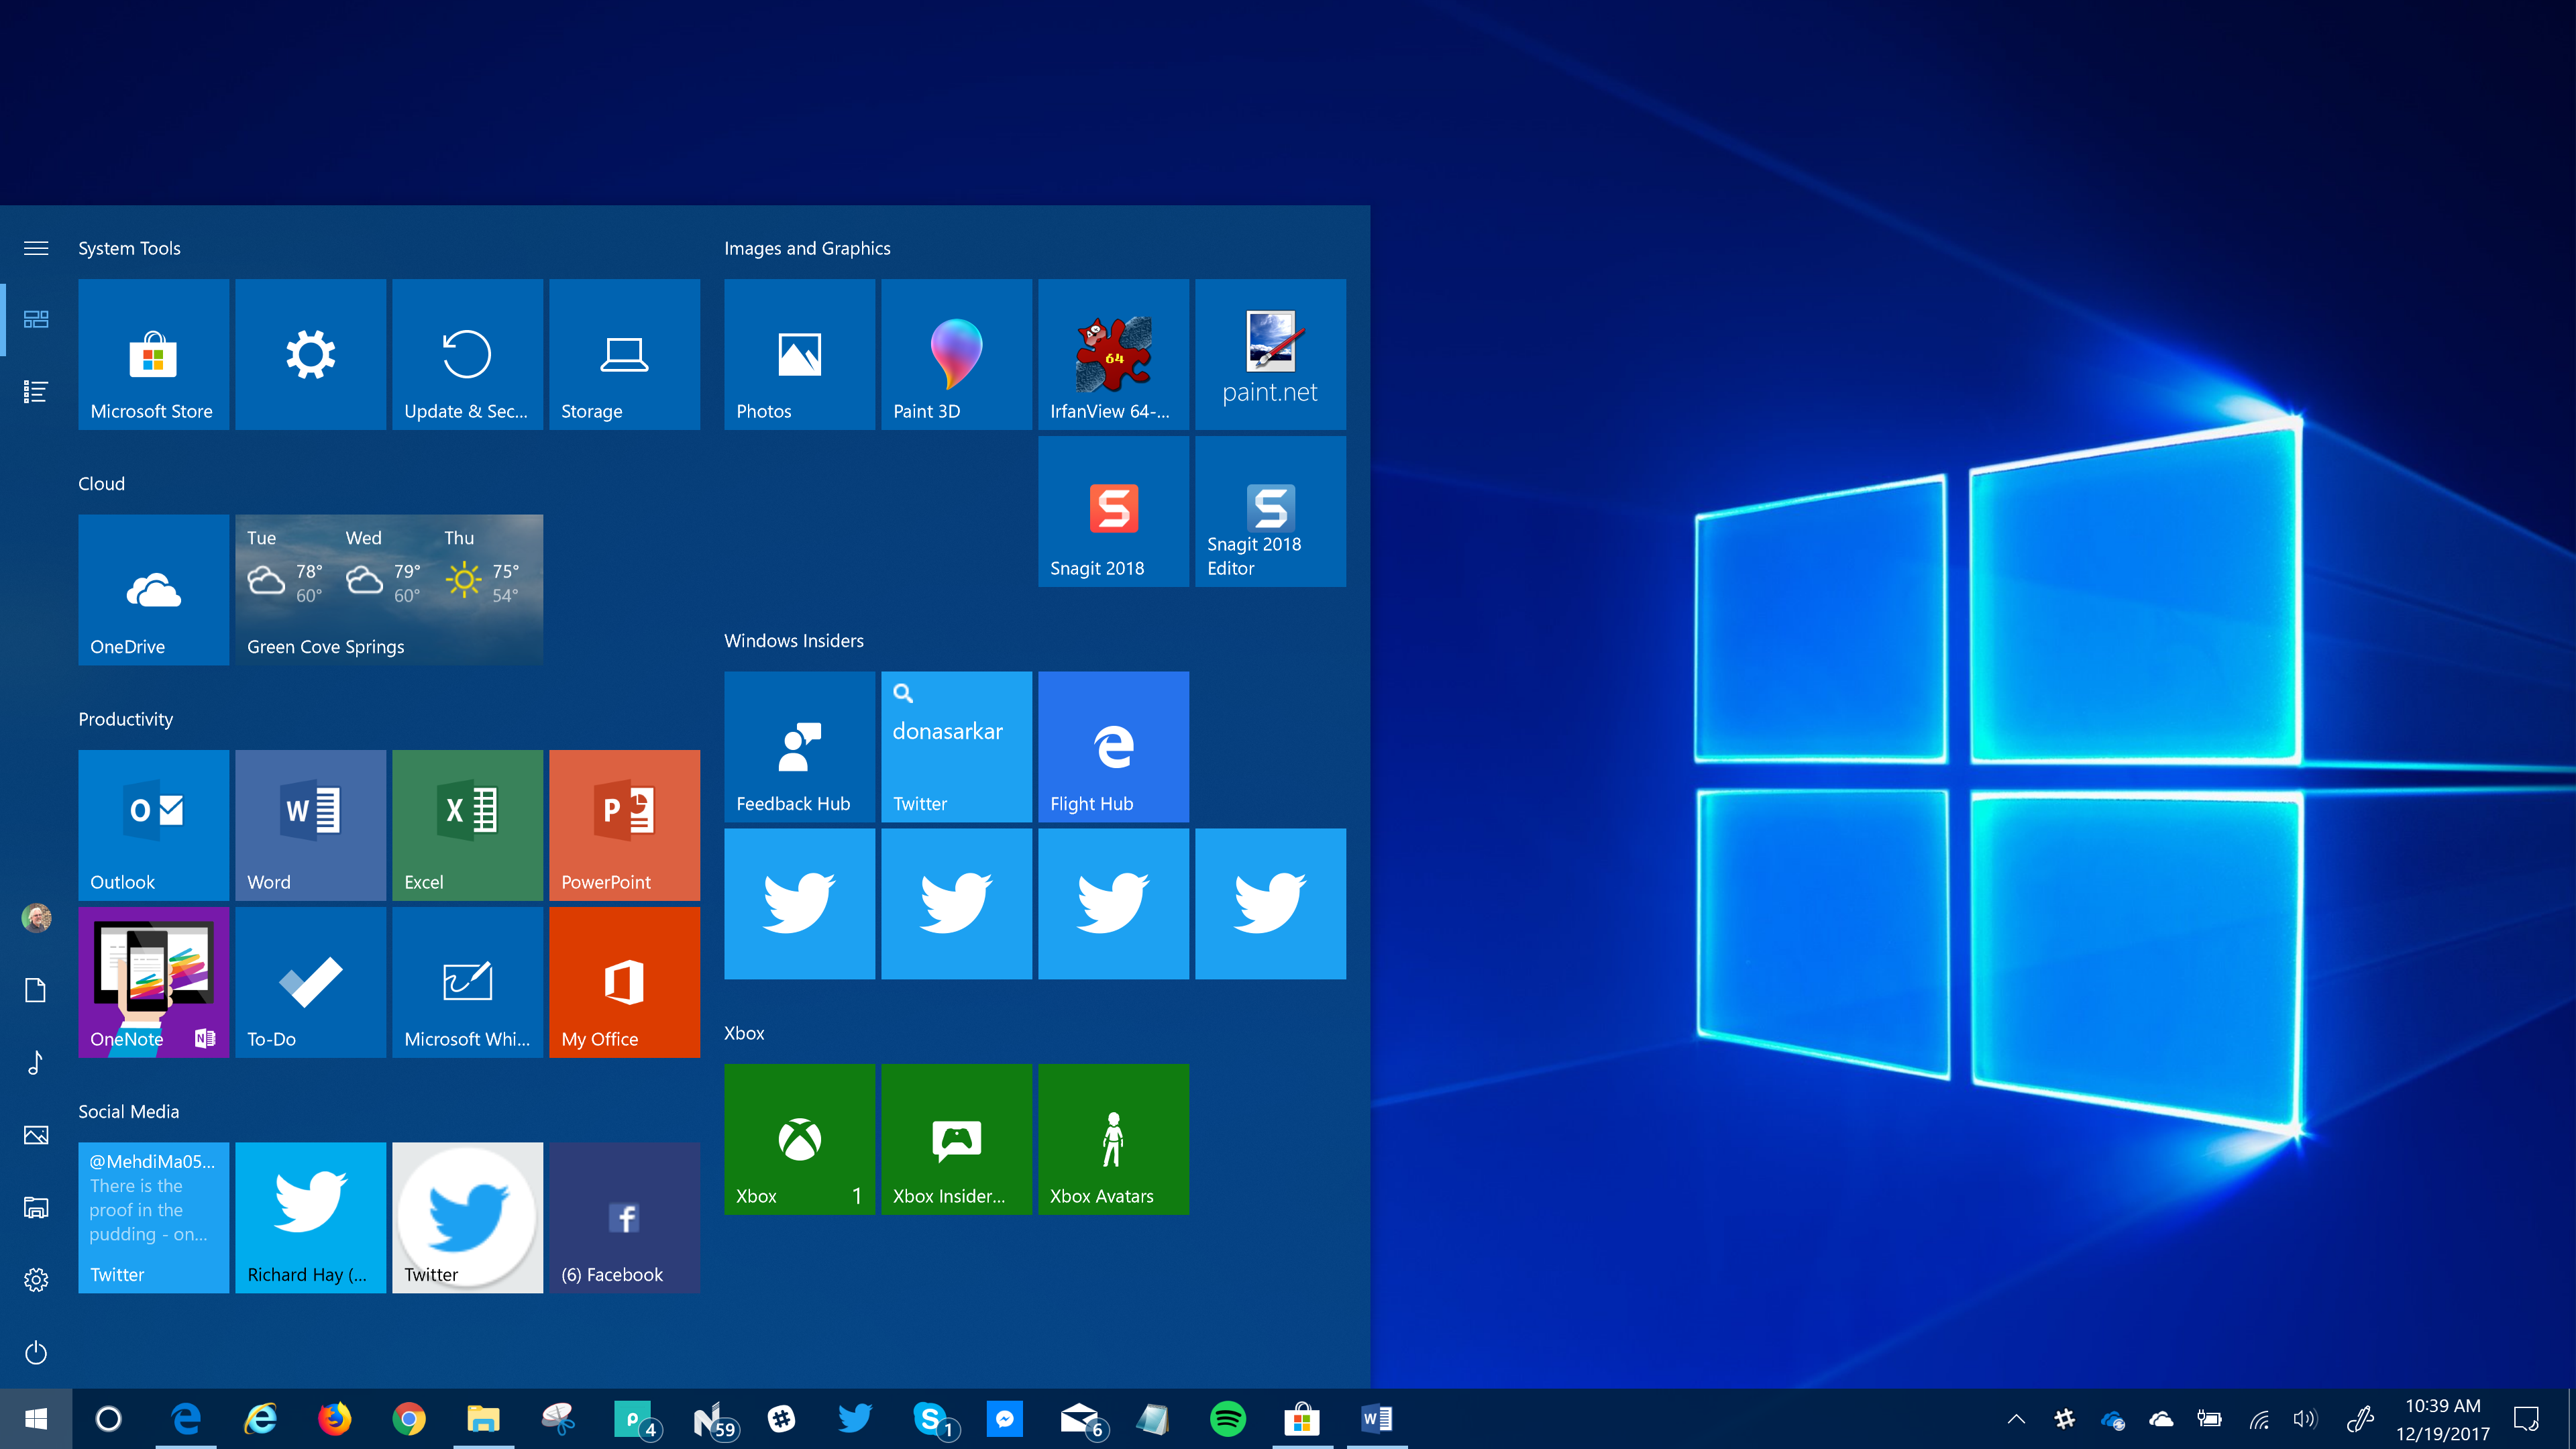Open the all apps list in the sidebar

click(36, 391)
